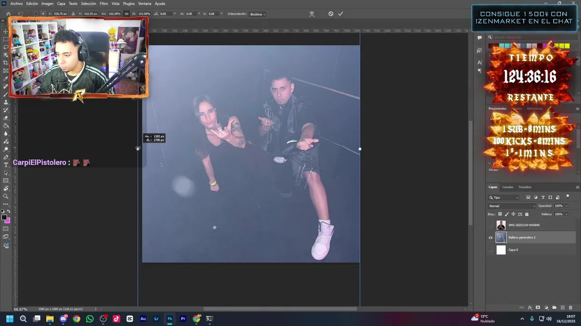Select the Rectangle shape tool
Image resolution: width=581 pixels, height=326 pixels.
click(x=6, y=181)
